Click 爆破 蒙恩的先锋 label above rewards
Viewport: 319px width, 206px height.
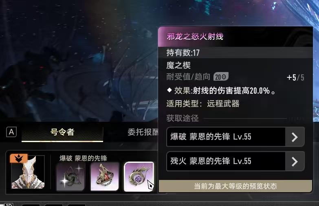pyautogui.click(x=83, y=158)
